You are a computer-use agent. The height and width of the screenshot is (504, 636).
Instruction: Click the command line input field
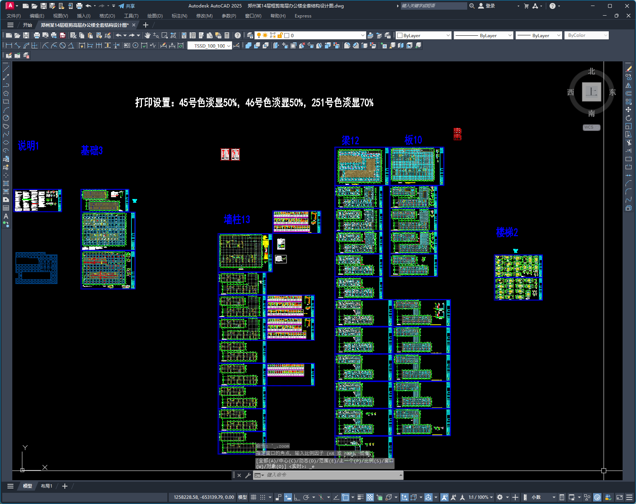[332, 475]
